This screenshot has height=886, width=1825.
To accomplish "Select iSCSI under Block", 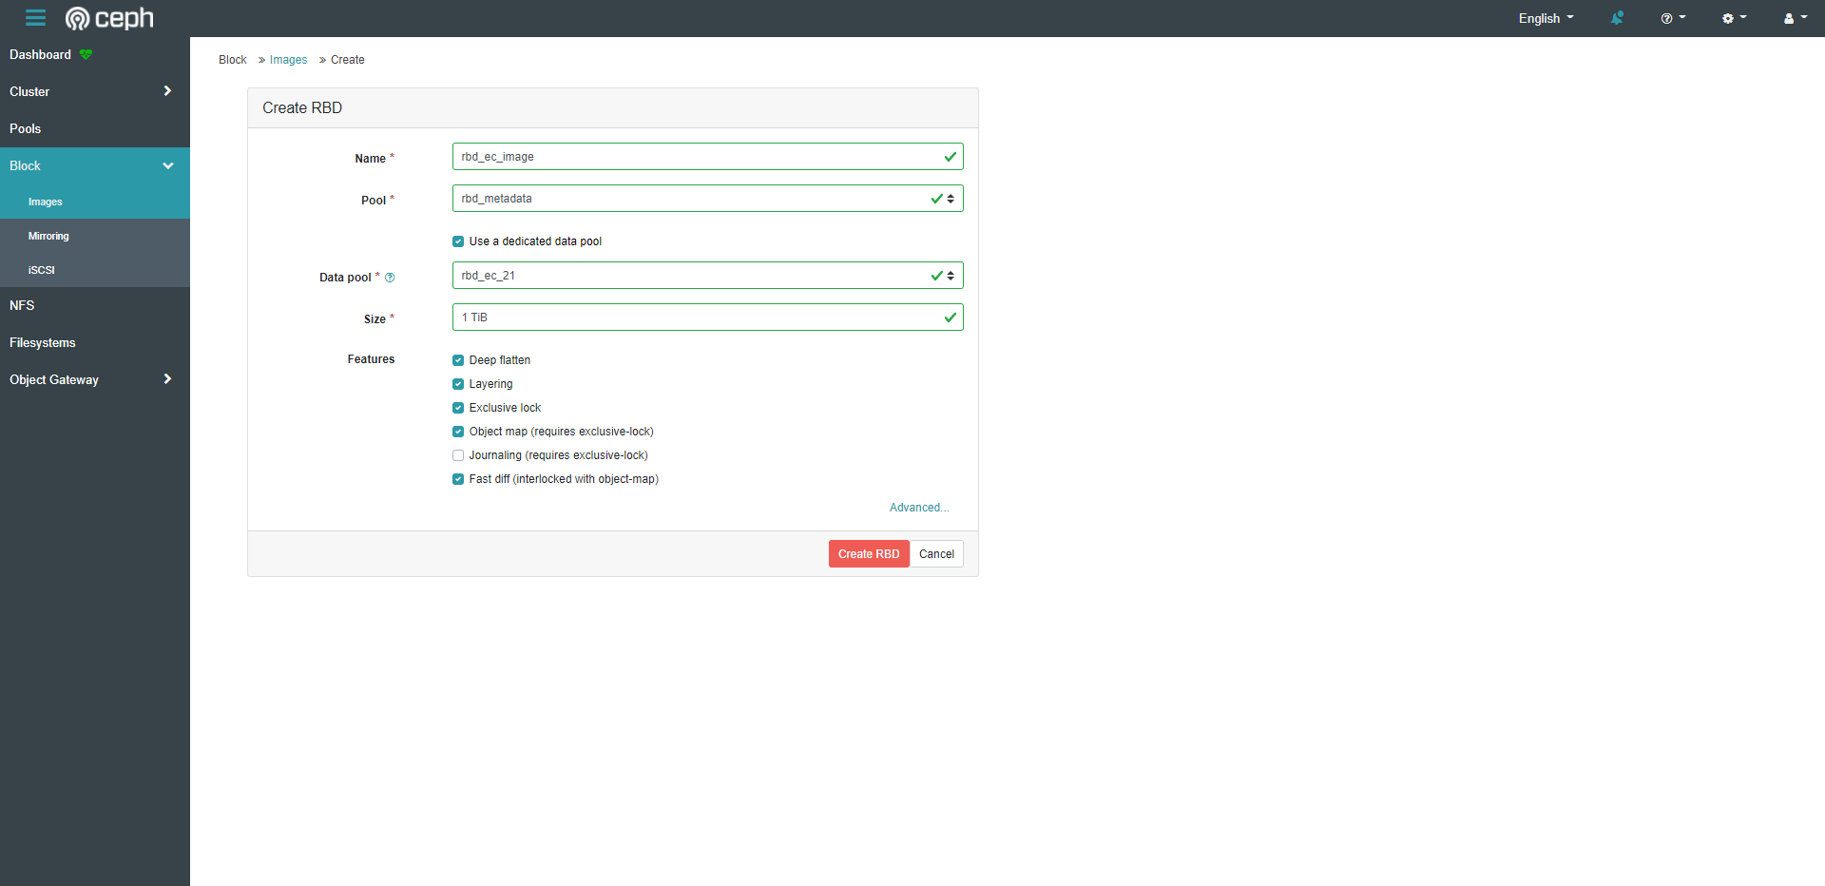I will click(x=95, y=270).
